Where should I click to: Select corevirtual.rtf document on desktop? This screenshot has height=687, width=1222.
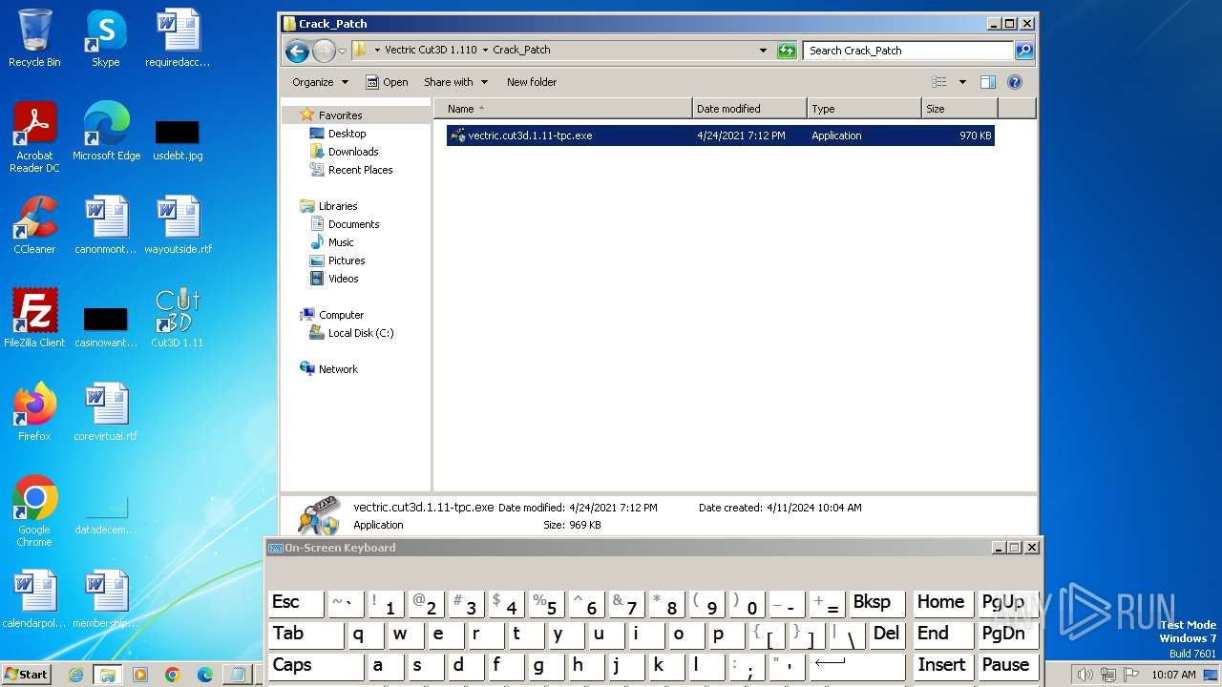[106, 412]
